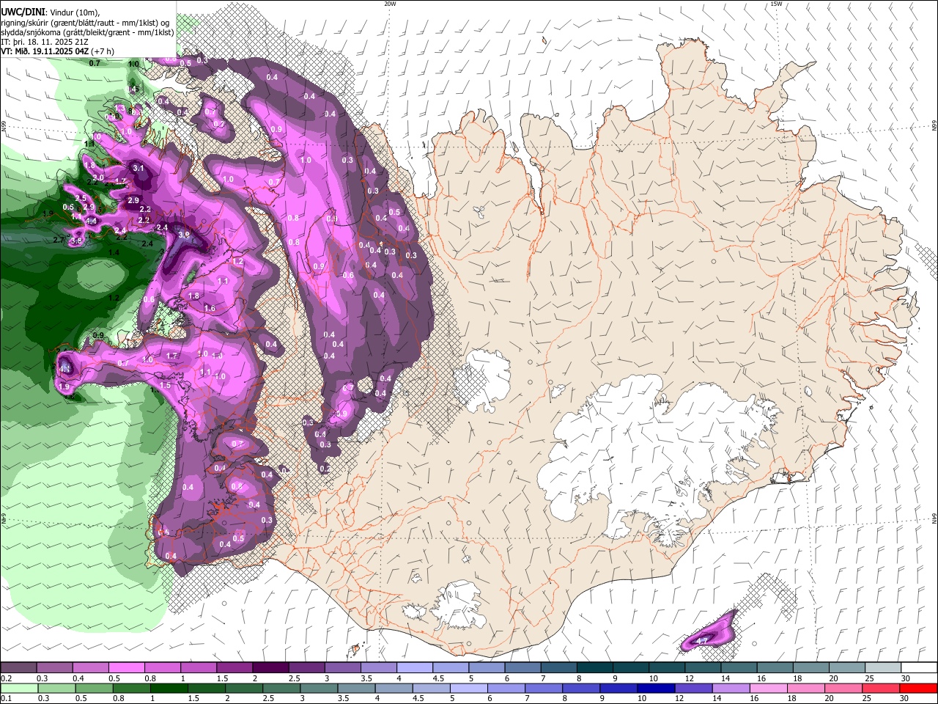Viewport: 938px width, 704px height.
Task: Pick the dark mauve first snow legend swatch
Action: 18,668
